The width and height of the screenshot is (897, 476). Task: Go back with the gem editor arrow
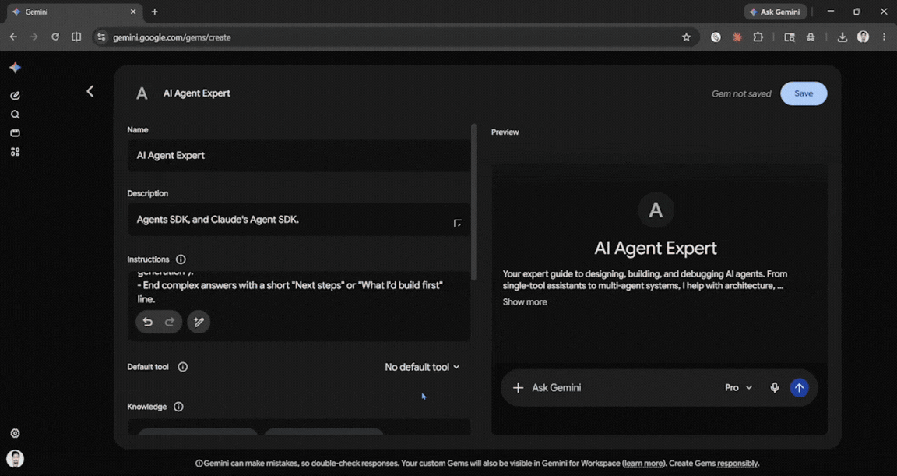click(90, 92)
